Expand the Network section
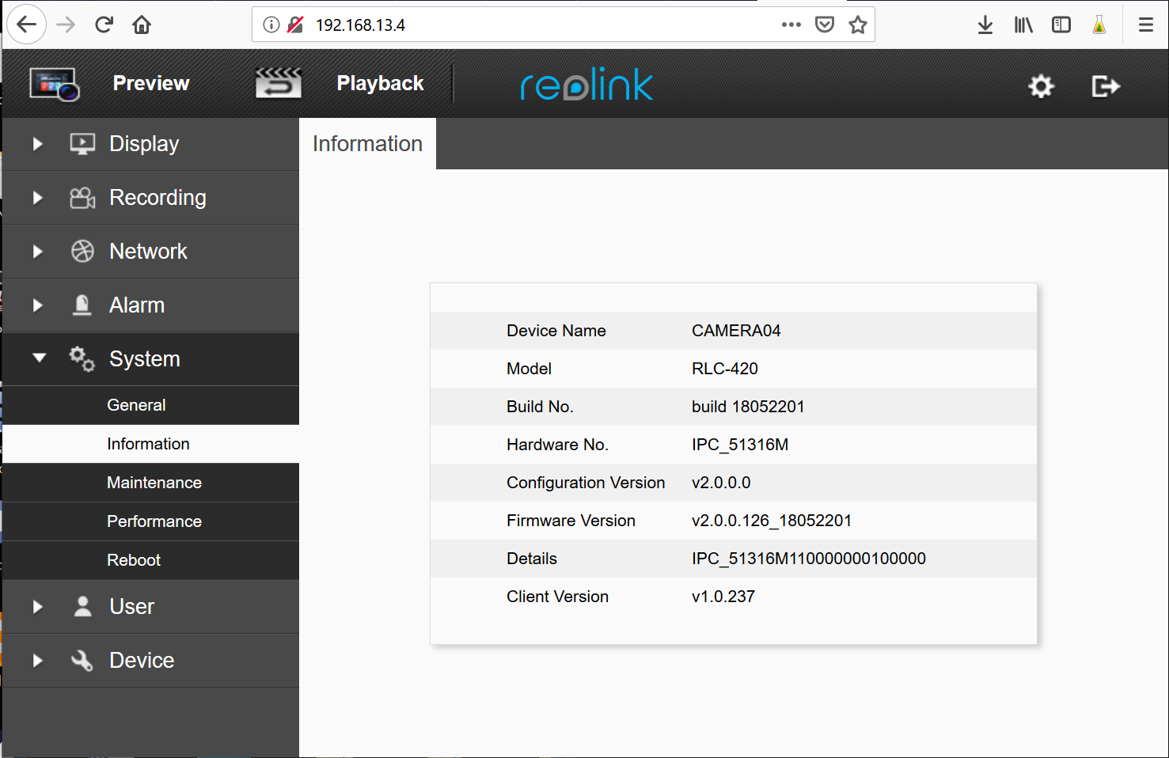1169x758 pixels. tap(36, 251)
